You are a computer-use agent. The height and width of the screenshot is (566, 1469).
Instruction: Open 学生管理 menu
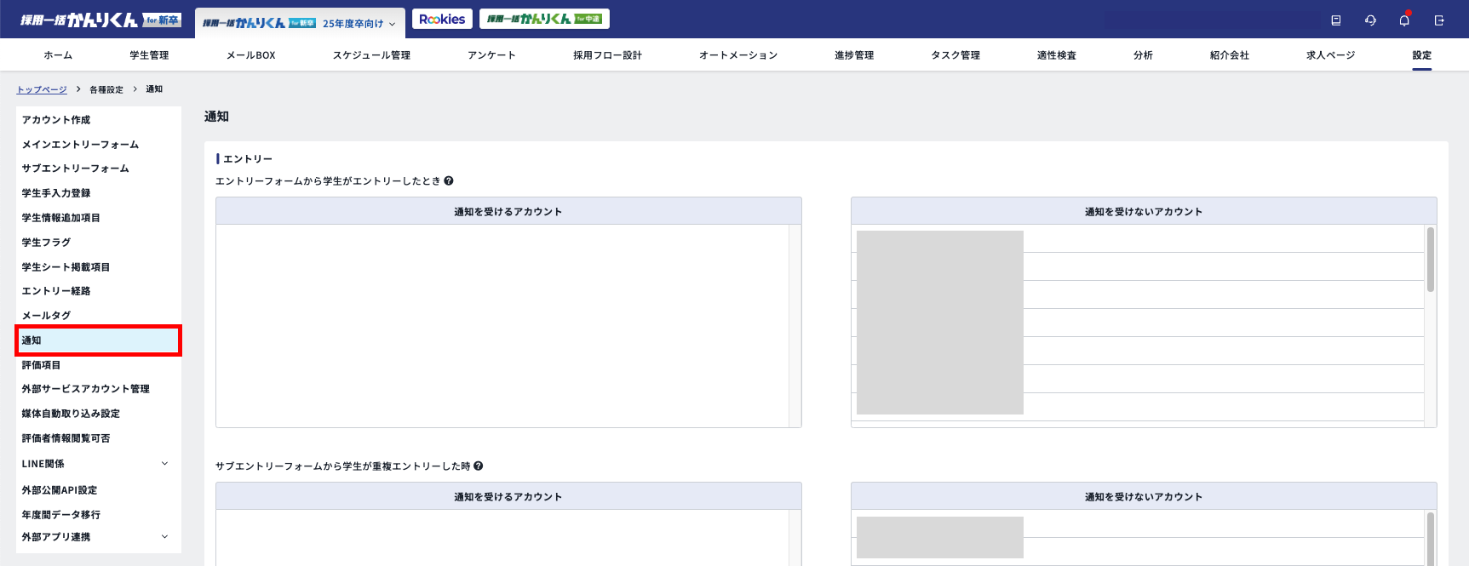(149, 55)
